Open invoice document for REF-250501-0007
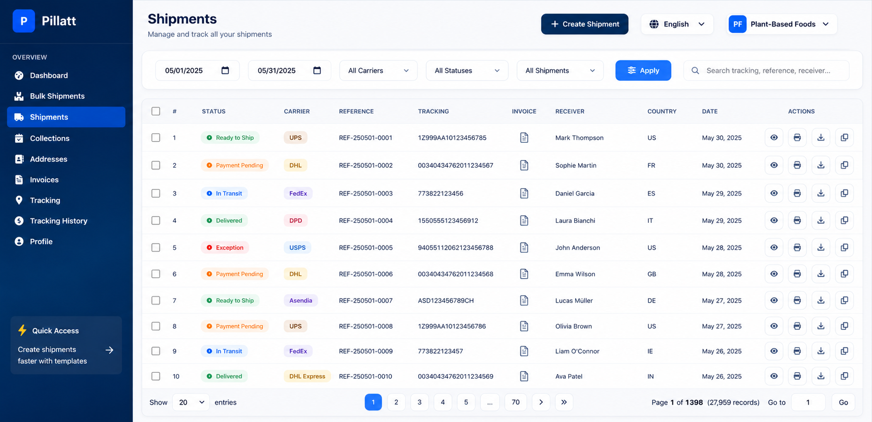Viewport: 872px width, 422px height. (x=524, y=301)
